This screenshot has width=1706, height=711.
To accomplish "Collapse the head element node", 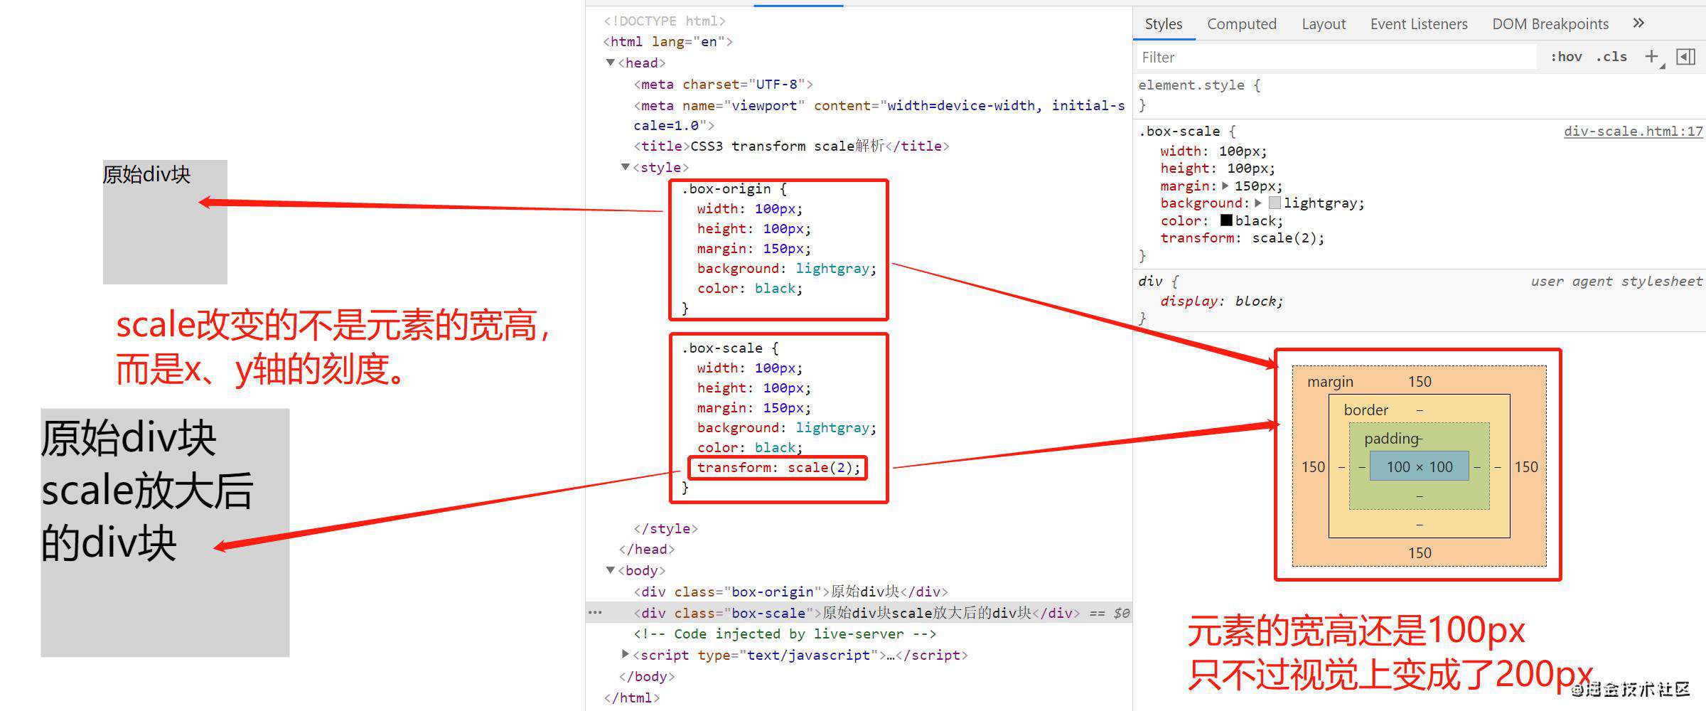I will coord(611,63).
